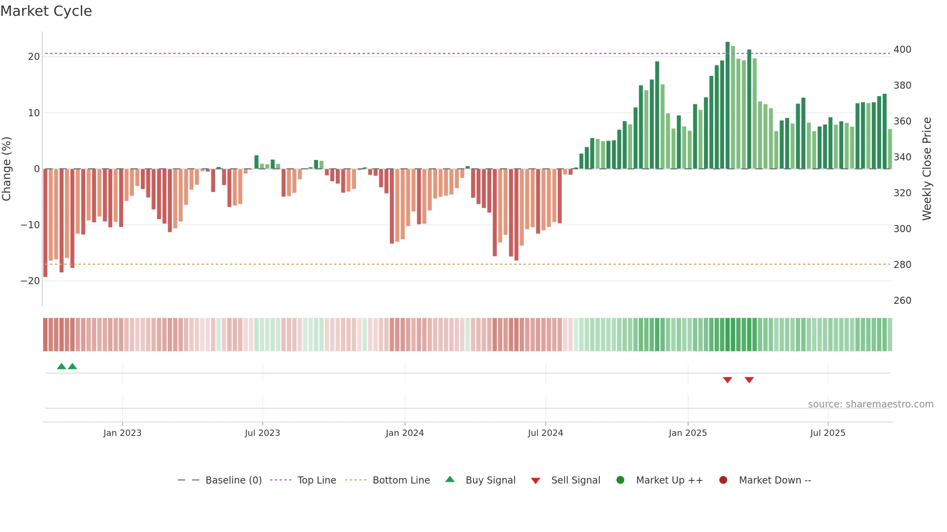Click the Weekly Close Price axis title
Screen dimensions: 947x532
[927, 169]
